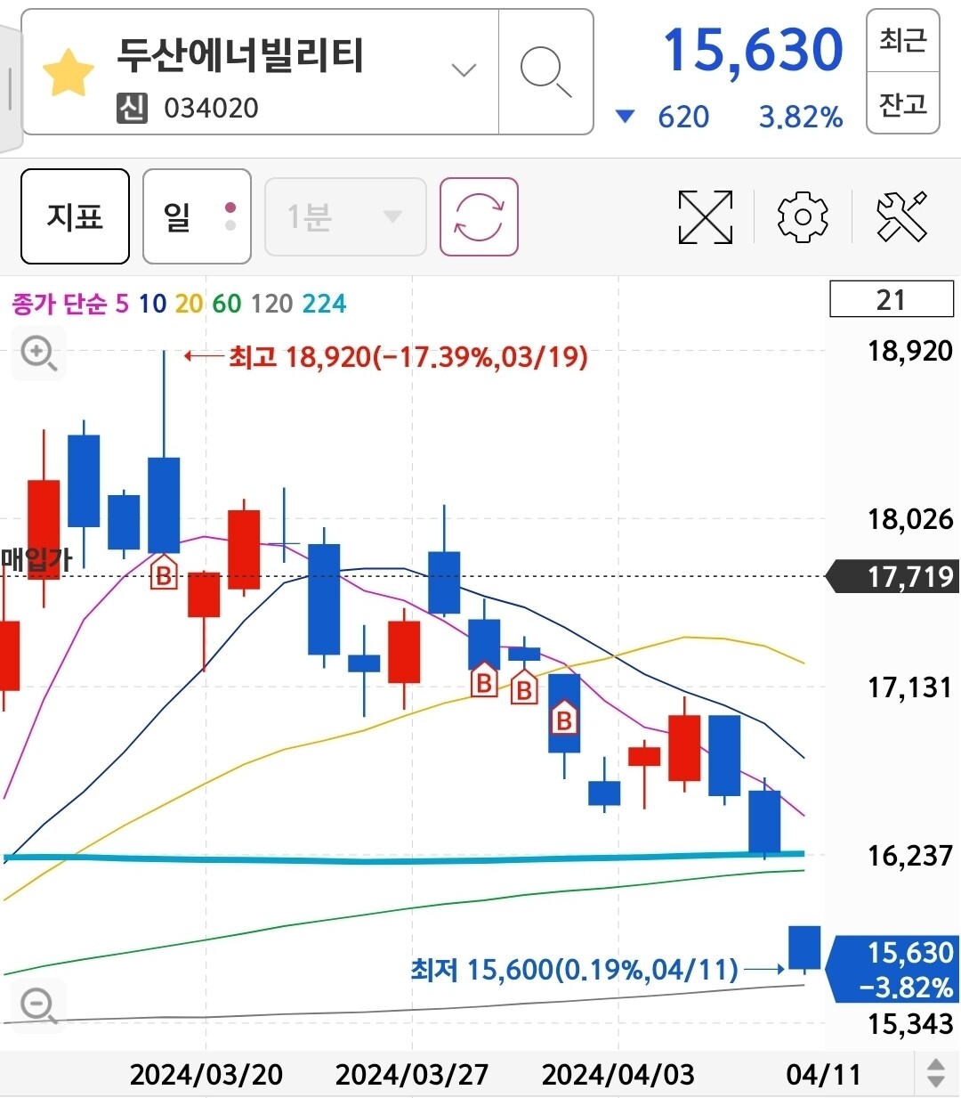Open chart settings gear
The image size is (961, 1098).
click(802, 216)
